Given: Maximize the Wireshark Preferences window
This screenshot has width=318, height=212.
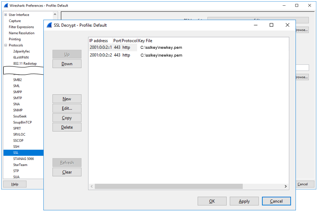Looking at the screenshot, I should point(297,5).
